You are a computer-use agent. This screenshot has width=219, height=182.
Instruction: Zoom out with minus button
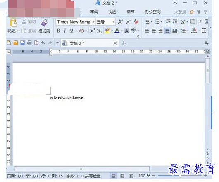click(154, 176)
